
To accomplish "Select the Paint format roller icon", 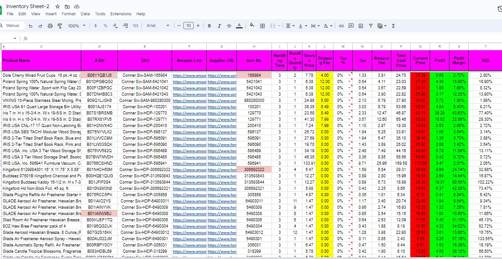I will (60, 26).
